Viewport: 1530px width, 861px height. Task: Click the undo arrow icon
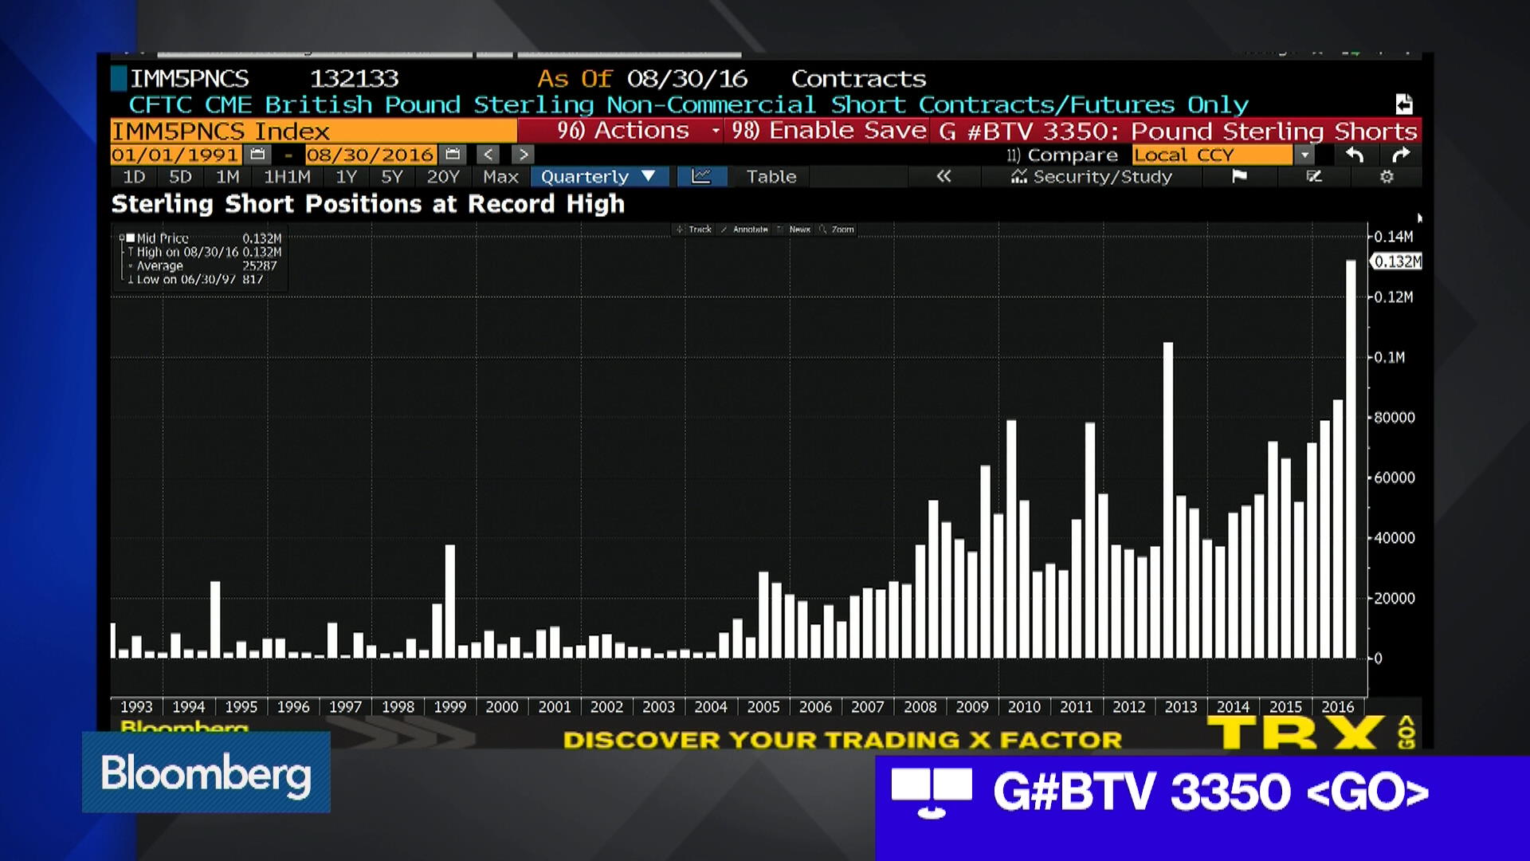point(1354,155)
